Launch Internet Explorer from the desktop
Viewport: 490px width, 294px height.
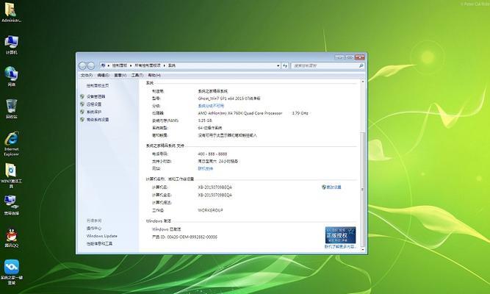11,144
